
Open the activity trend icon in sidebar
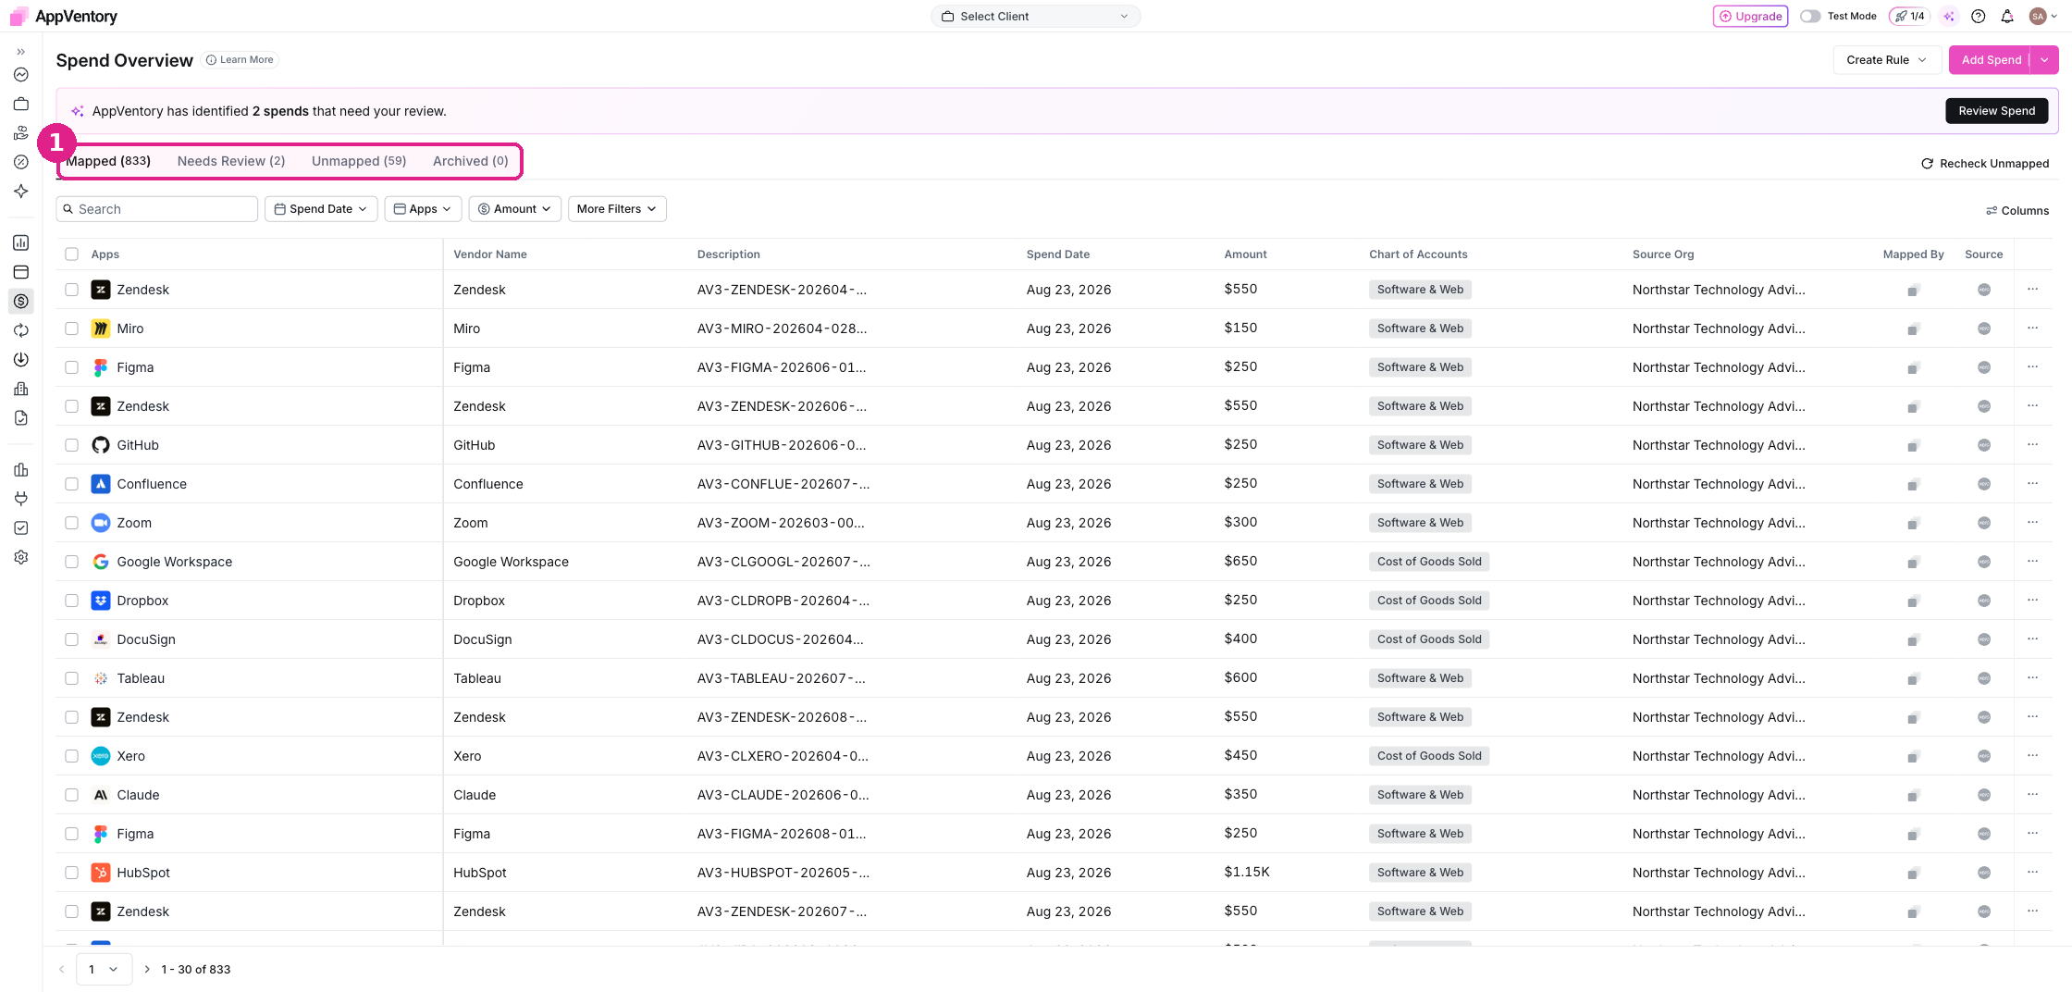point(20,75)
